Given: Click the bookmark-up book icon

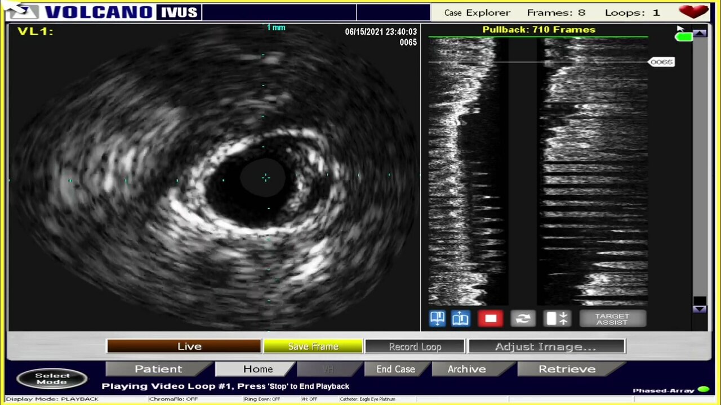Looking at the screenshot, I should (460, 319).
